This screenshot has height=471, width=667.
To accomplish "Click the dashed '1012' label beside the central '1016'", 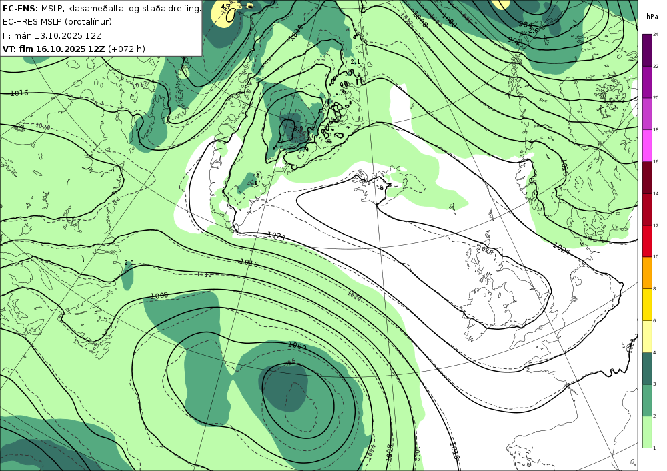I will click(204, 274).
